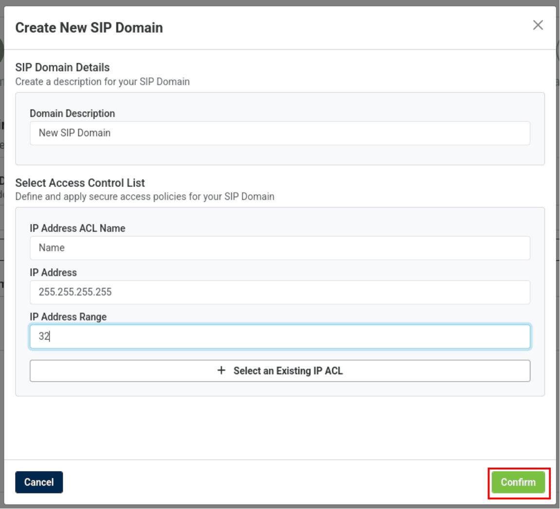Click the IP Address Range field containing 32

click(280, 337)
